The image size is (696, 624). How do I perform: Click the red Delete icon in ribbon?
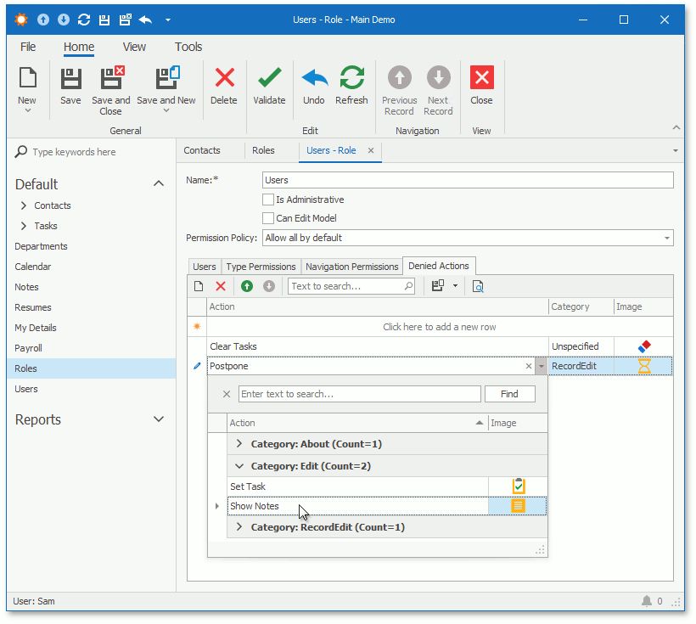point(224,79)
